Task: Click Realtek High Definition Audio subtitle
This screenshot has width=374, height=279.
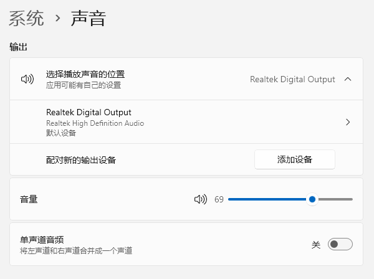Action: [95, 123]
